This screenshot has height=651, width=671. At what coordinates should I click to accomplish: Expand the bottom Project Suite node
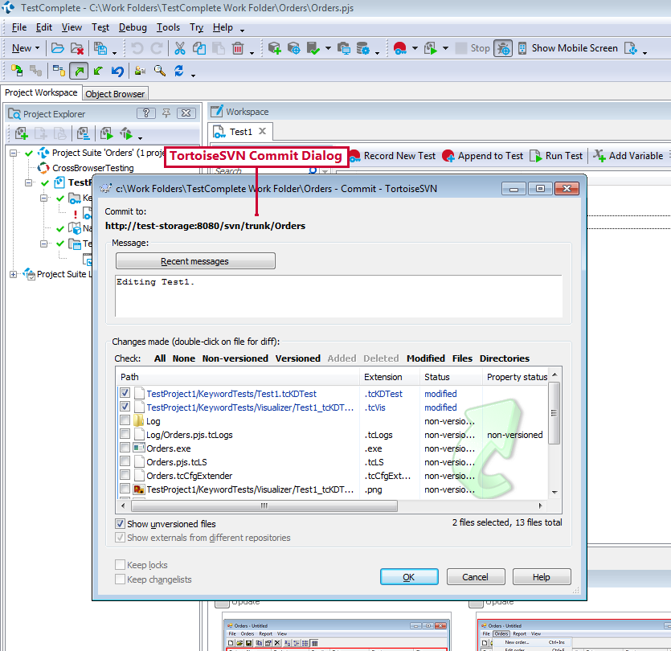[14, 274]
